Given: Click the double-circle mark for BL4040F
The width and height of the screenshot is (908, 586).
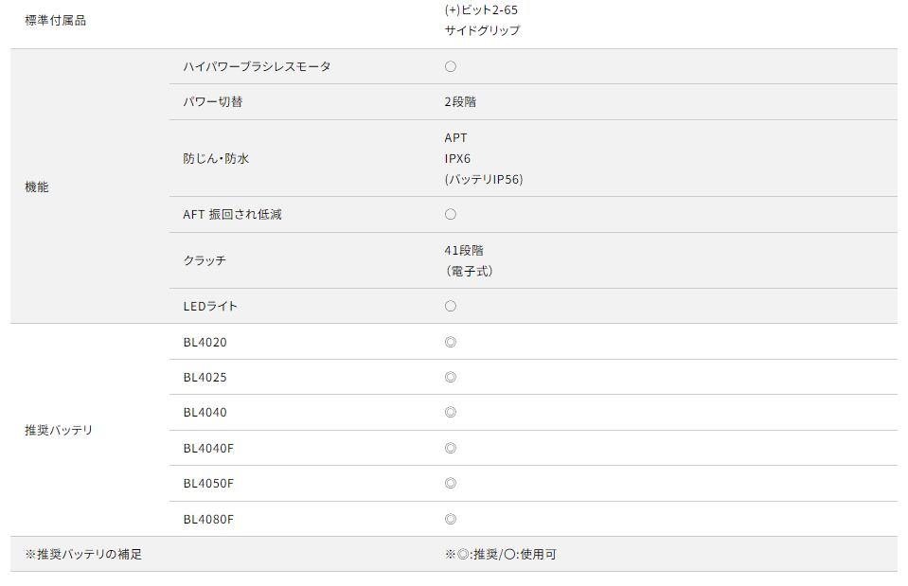Looking at the screenshot, I should coord(451,448).
